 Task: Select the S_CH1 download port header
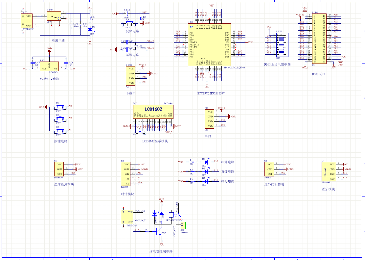[130, 76]
